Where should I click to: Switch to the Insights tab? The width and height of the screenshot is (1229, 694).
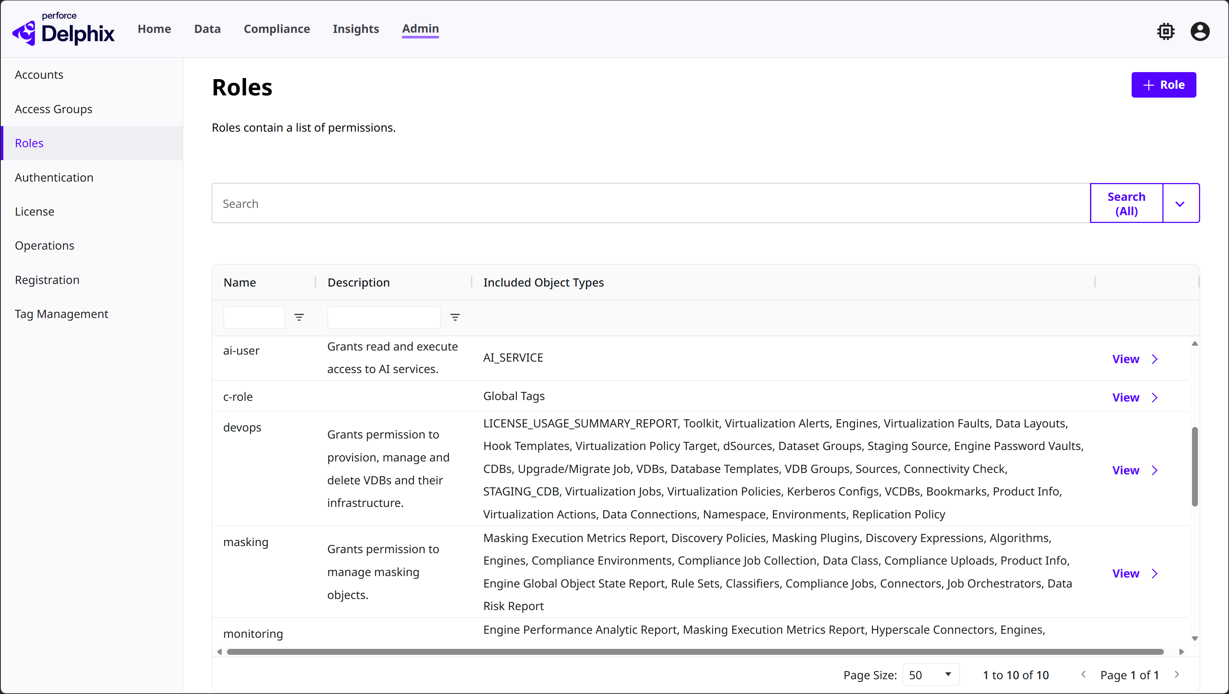[356, 29]
